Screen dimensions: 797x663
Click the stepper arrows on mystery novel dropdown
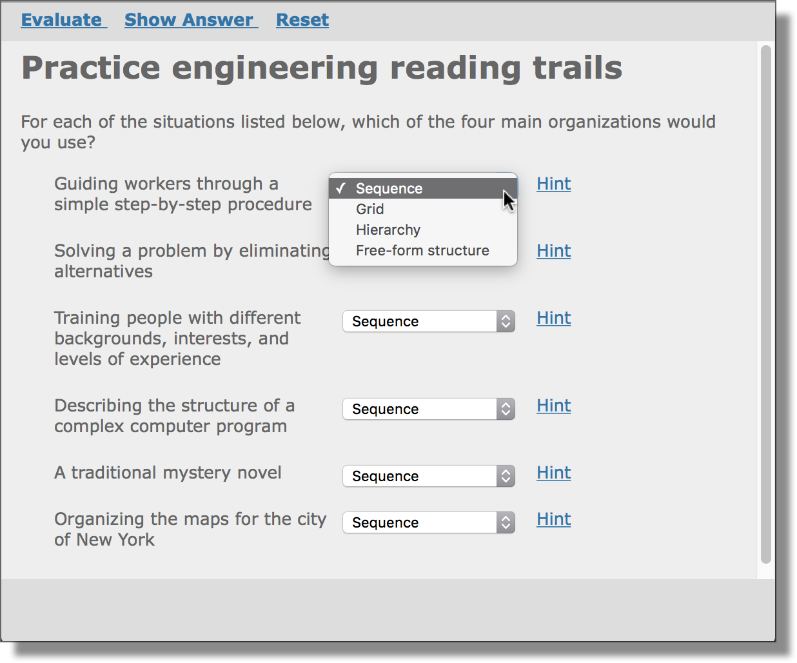506,476
